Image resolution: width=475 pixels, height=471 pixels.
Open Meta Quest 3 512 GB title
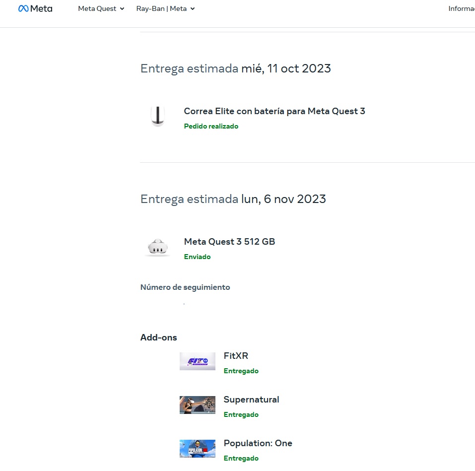(x=230, y=241)
